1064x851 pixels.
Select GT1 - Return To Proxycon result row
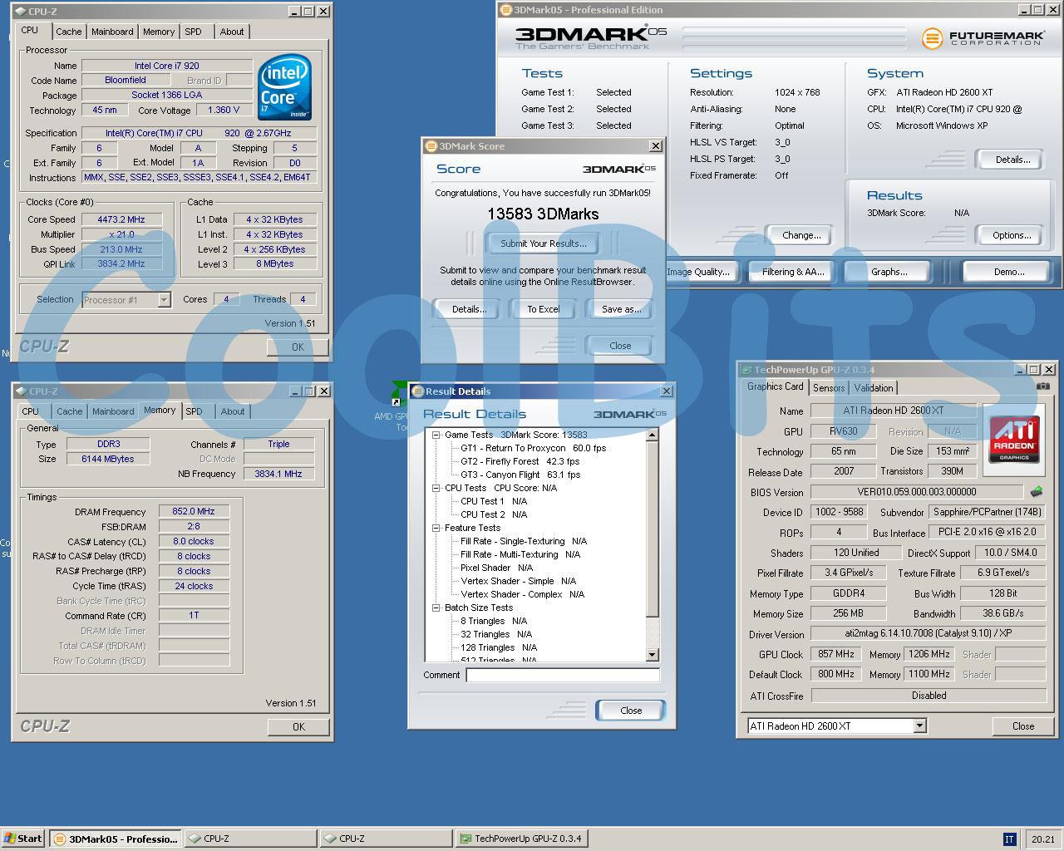pyautogui.click(x=533, y=448)
